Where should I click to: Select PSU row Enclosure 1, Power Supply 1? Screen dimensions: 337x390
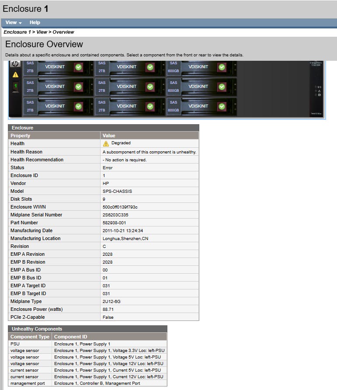pos(87,344)
